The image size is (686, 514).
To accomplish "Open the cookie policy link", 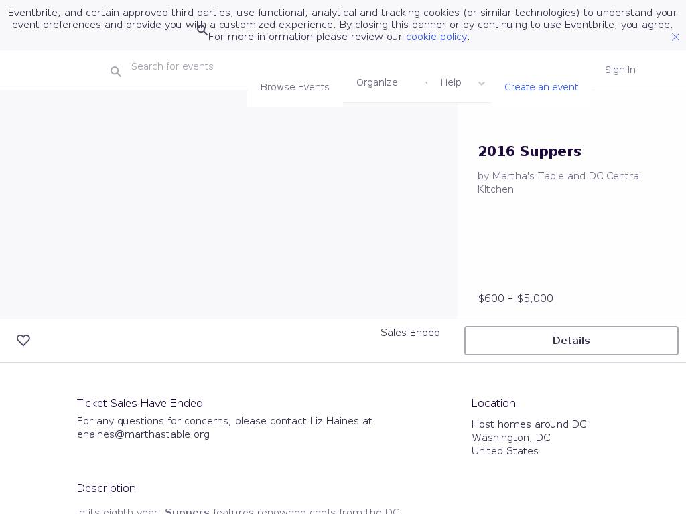I will [x=436, y=37].
